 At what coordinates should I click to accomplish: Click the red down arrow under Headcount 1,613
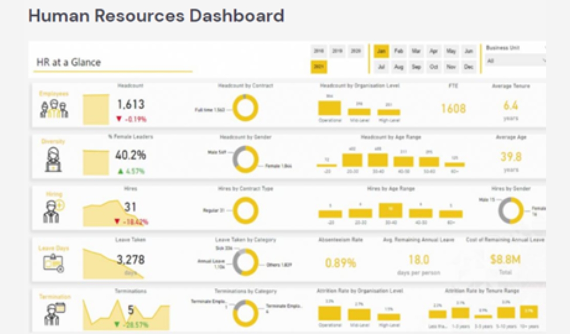coord(118,119)
